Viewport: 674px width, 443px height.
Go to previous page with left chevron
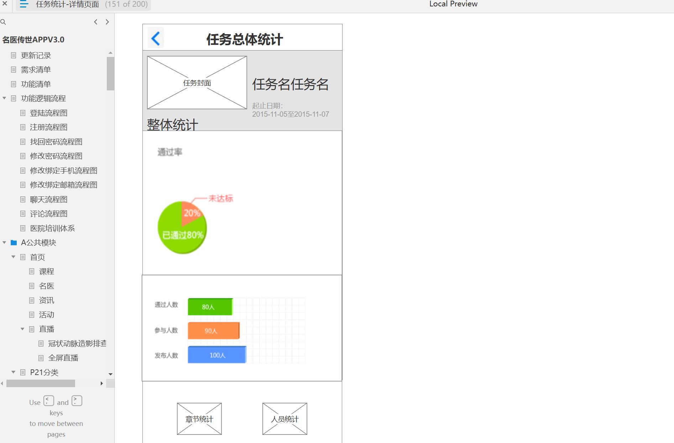(95, 22)
